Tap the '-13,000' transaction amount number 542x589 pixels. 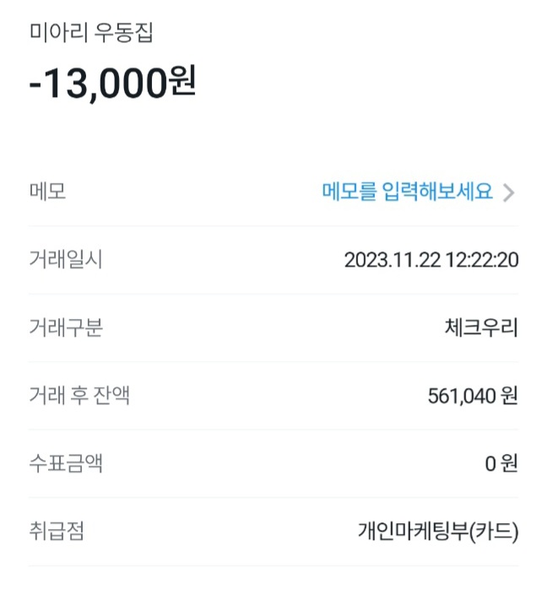pos(98,84)
